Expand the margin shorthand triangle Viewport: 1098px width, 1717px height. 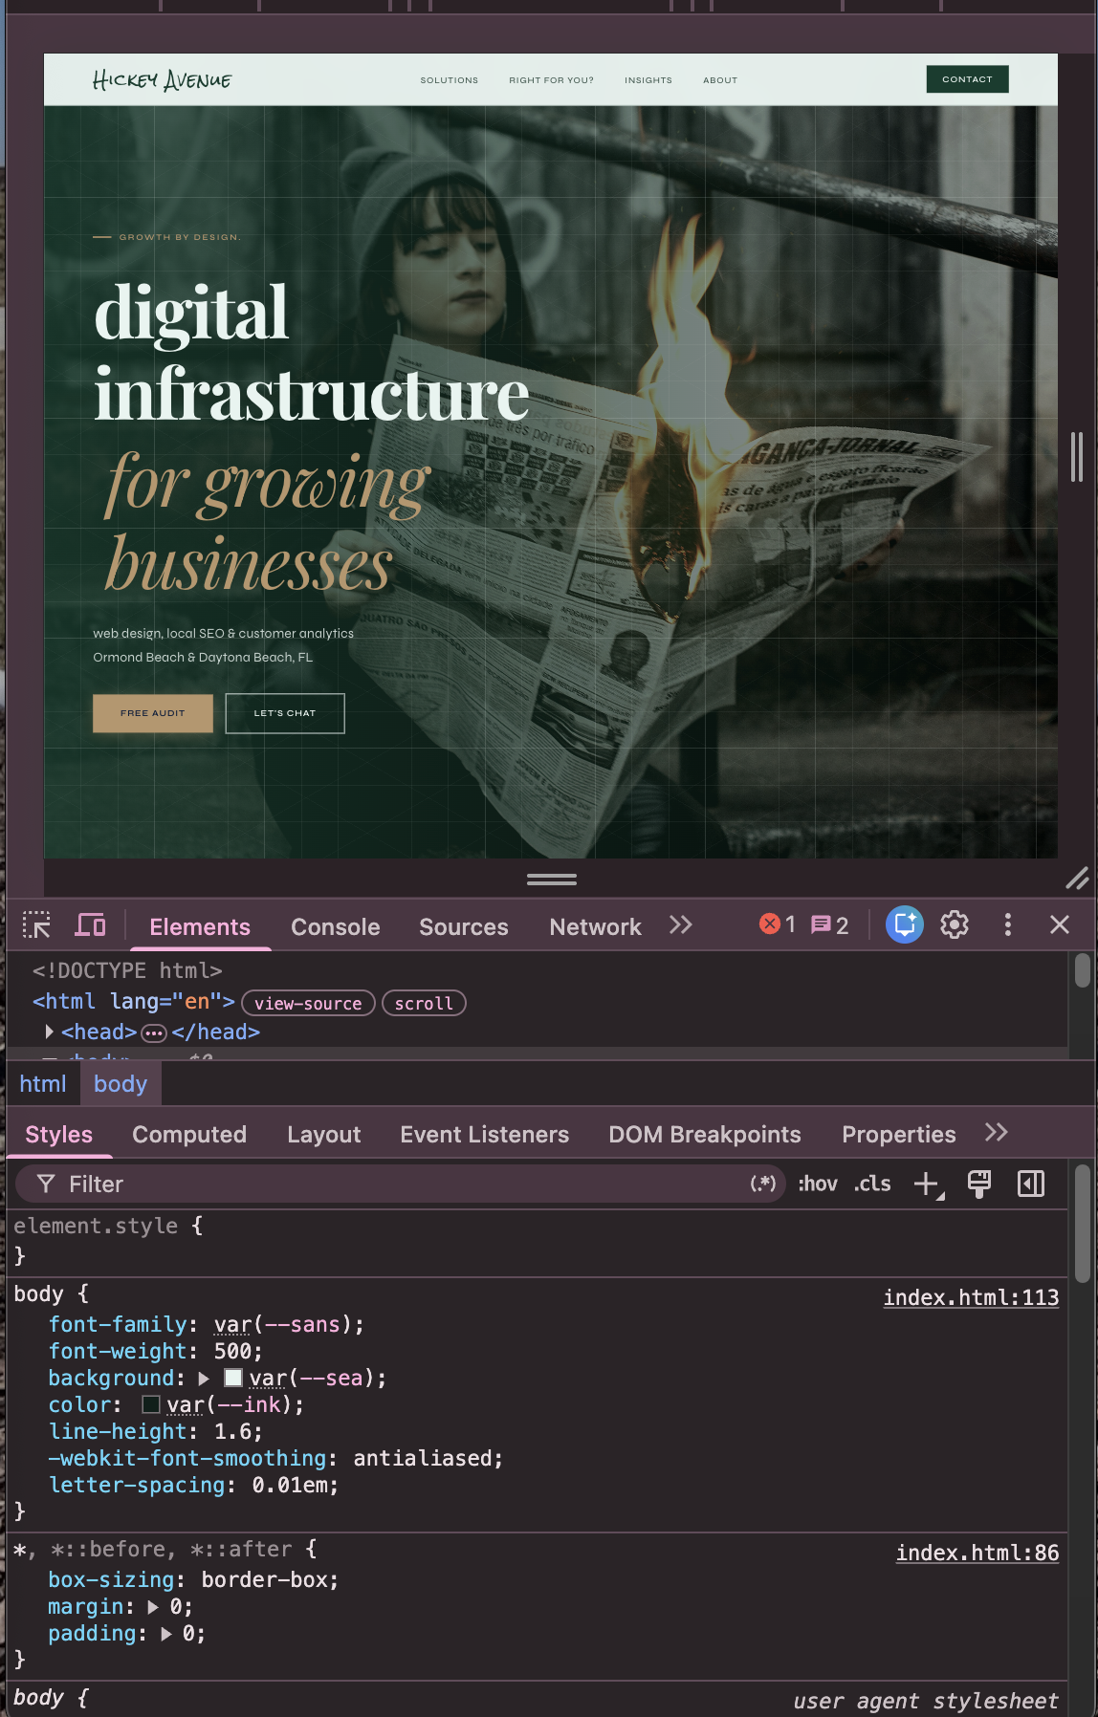coord(153,1607)
